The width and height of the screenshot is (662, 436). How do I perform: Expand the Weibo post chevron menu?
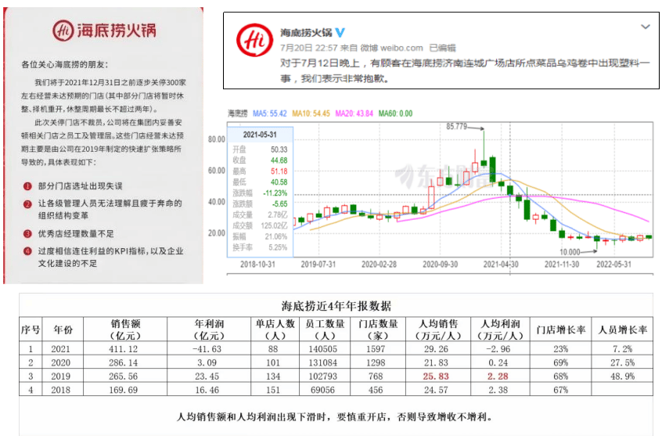(645, 27)
